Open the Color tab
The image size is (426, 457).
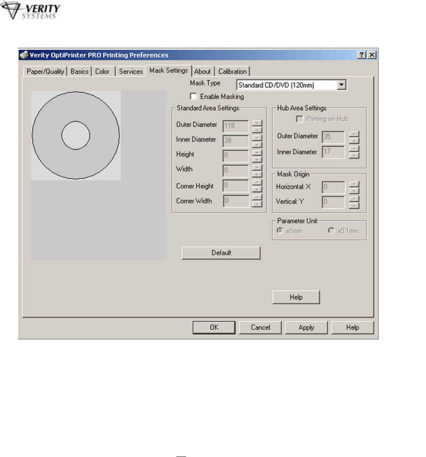pyautogui.click(x=102, y=72)
